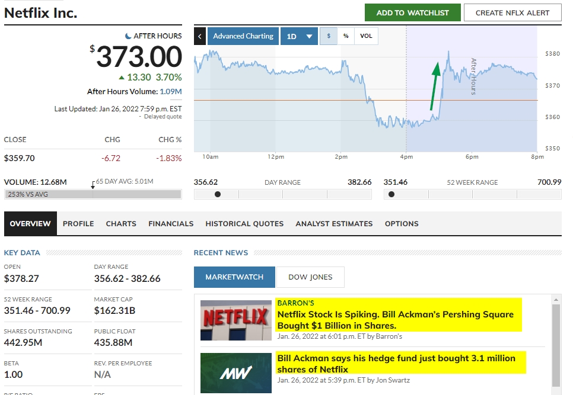Open Advanced Charting
This screenshot has height=395, width=573.
pyautogui.click(x=243, y=36)
